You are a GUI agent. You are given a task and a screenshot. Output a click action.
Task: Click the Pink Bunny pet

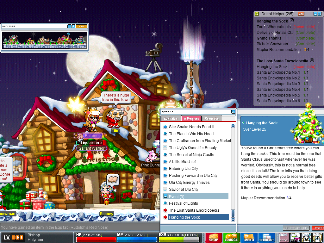coord(152,156)
